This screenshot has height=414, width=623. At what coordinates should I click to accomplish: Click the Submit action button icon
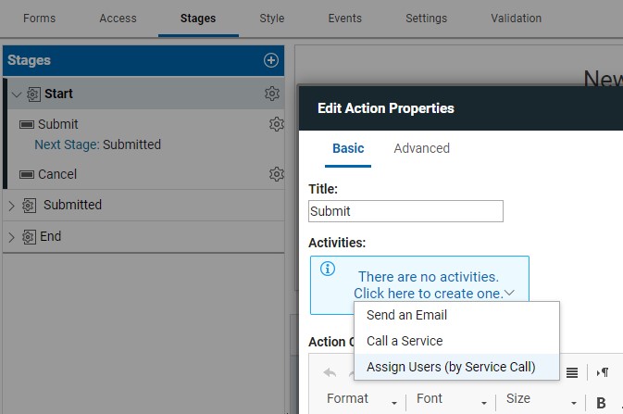(x=27, y=125)
